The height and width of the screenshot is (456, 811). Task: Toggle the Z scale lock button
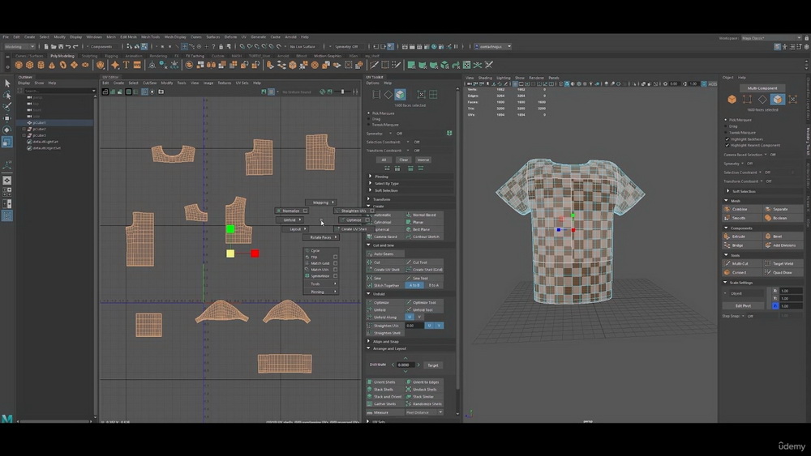[x=775, y=305]
